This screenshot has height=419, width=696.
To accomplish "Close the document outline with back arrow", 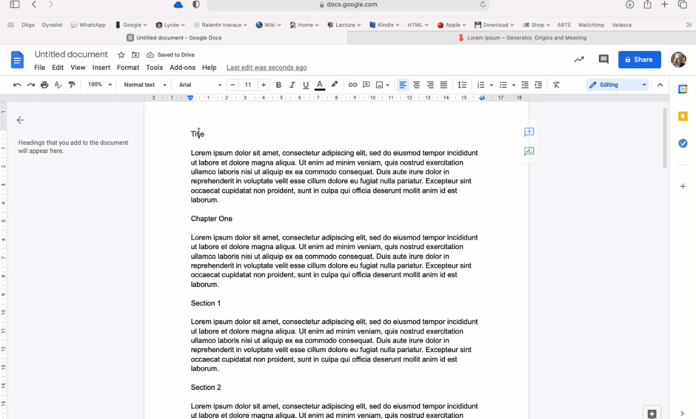I will coord(20,120).
